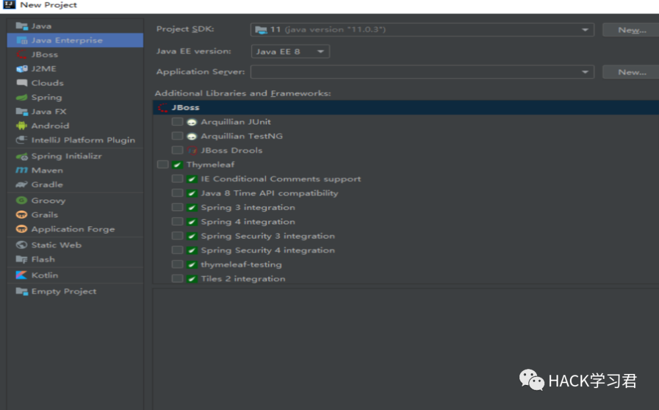This screenshot has width=659, height=410.
Task: Click the green Thymeleaf icon
Action: [x=178, y=165]
